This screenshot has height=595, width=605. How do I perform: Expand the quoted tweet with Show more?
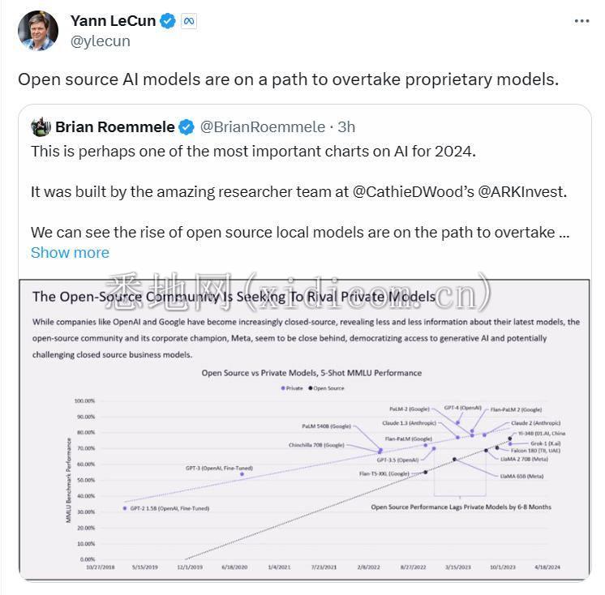click(70, 253)
